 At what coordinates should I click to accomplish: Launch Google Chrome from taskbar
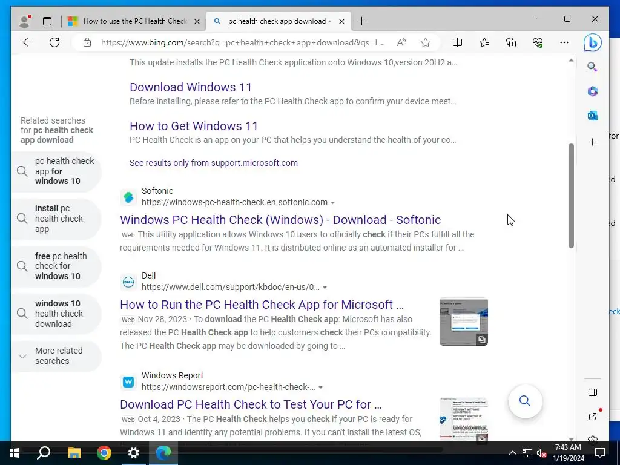pyautogui.click(x=104, y=453)
